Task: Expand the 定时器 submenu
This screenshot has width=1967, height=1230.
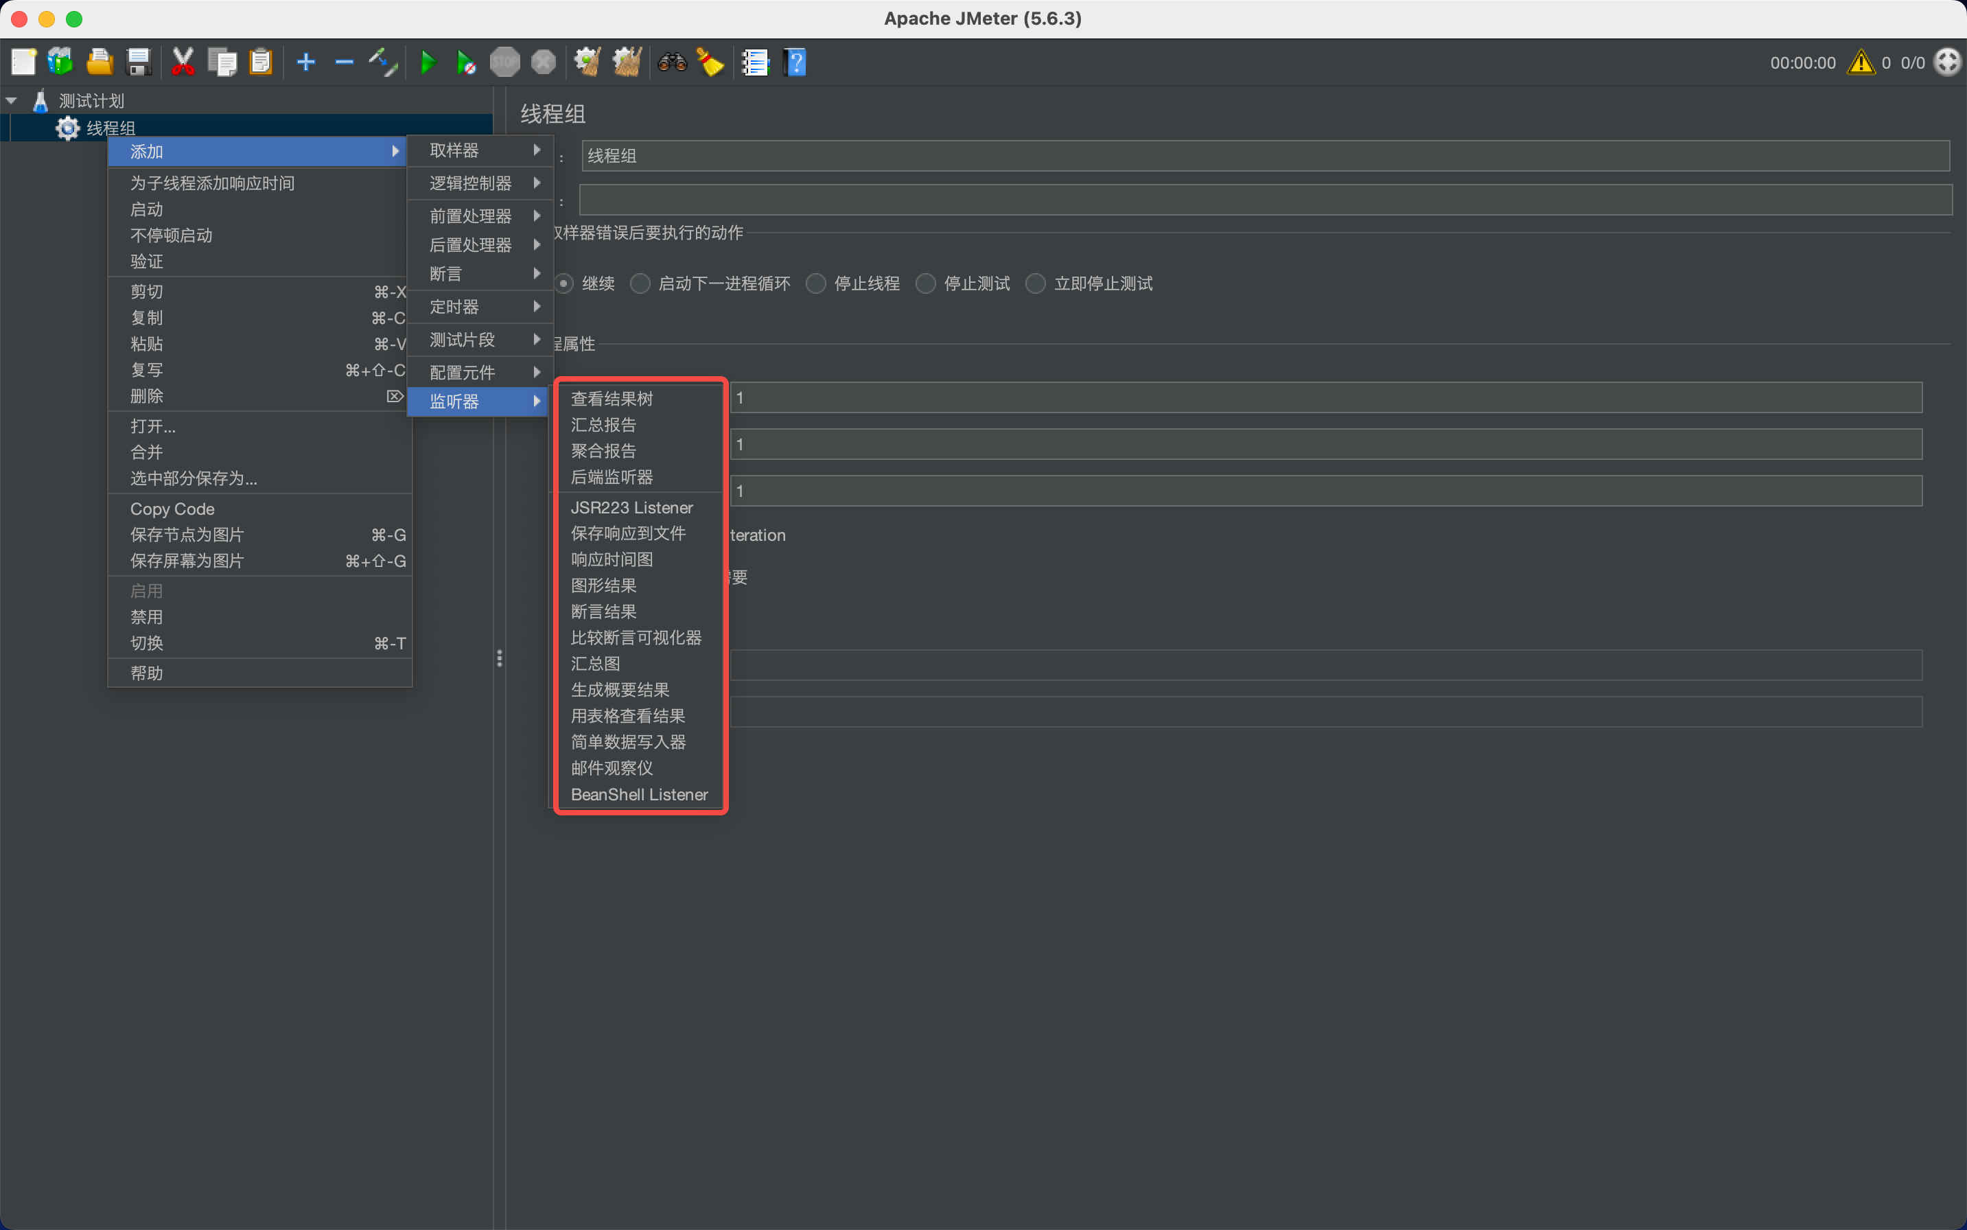Action: point(480,307)
